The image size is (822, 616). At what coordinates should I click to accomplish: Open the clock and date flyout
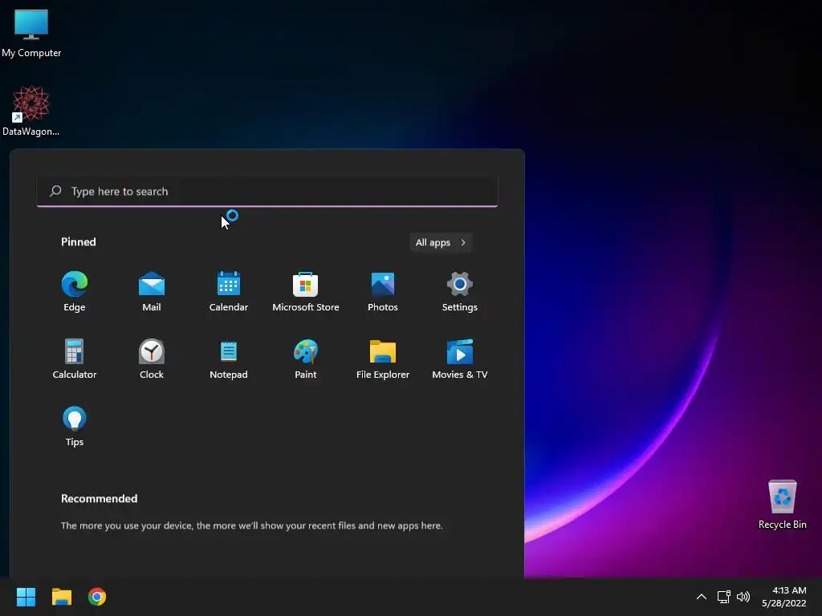[x=784, y=597]
